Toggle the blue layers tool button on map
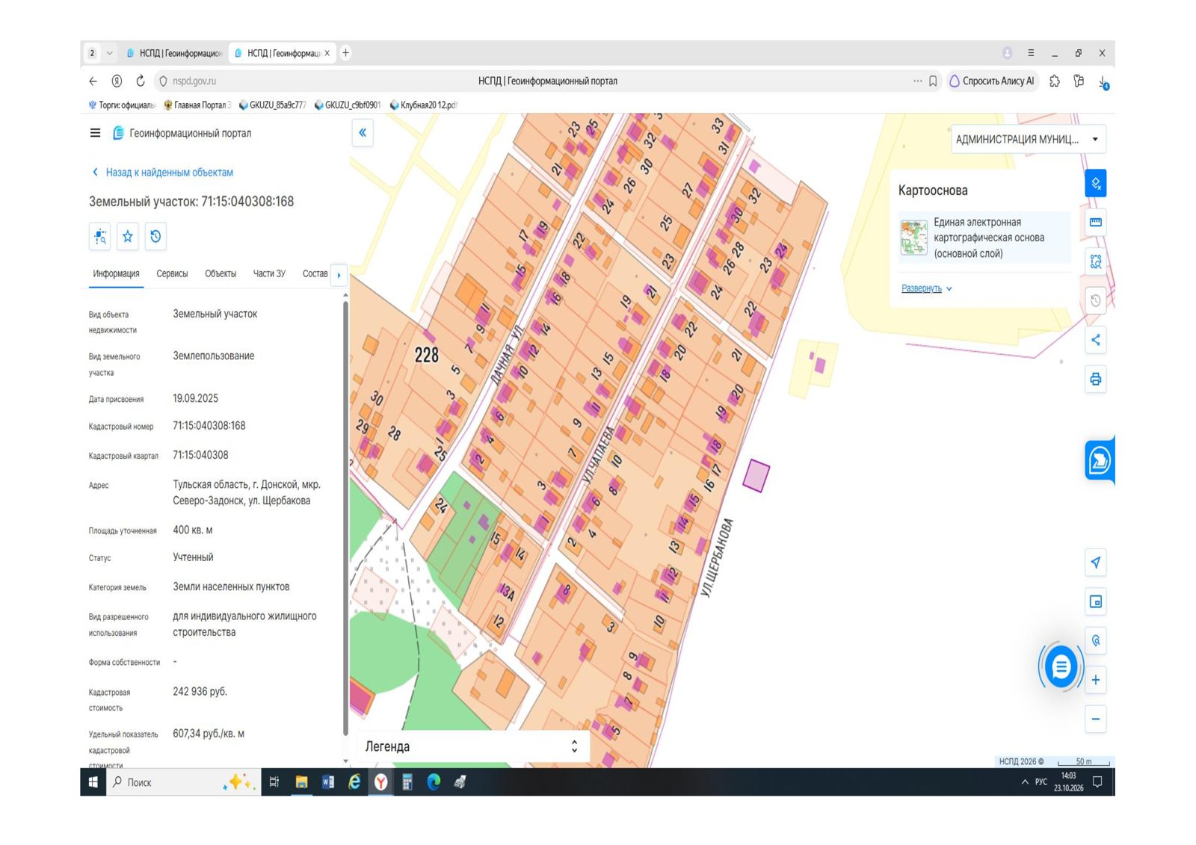Viewport: 1196px width, 845px height. (x=1096, y=183)
